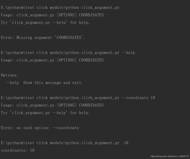Image resolution: width=190 pixels, height=159 pixels.
Task: Click the blog.csdn.net watermark URL
Action: 170,156
